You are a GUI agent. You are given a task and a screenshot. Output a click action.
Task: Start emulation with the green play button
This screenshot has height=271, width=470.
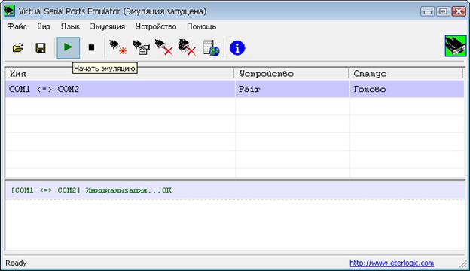coord(69,47)
